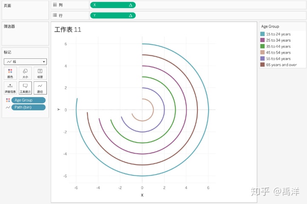
Task: Open the Size (大小) marks card
Action: 25,73
